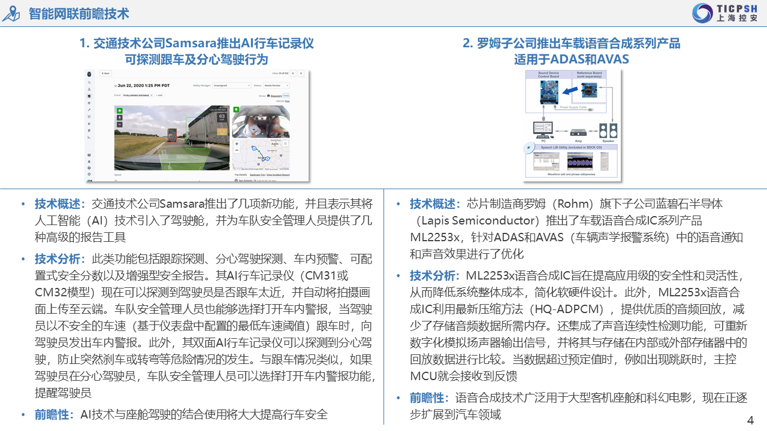This screenshot has width=767, height=431.
Task: Click the map pin icon beside the slide title
Action: click(11, 13)
